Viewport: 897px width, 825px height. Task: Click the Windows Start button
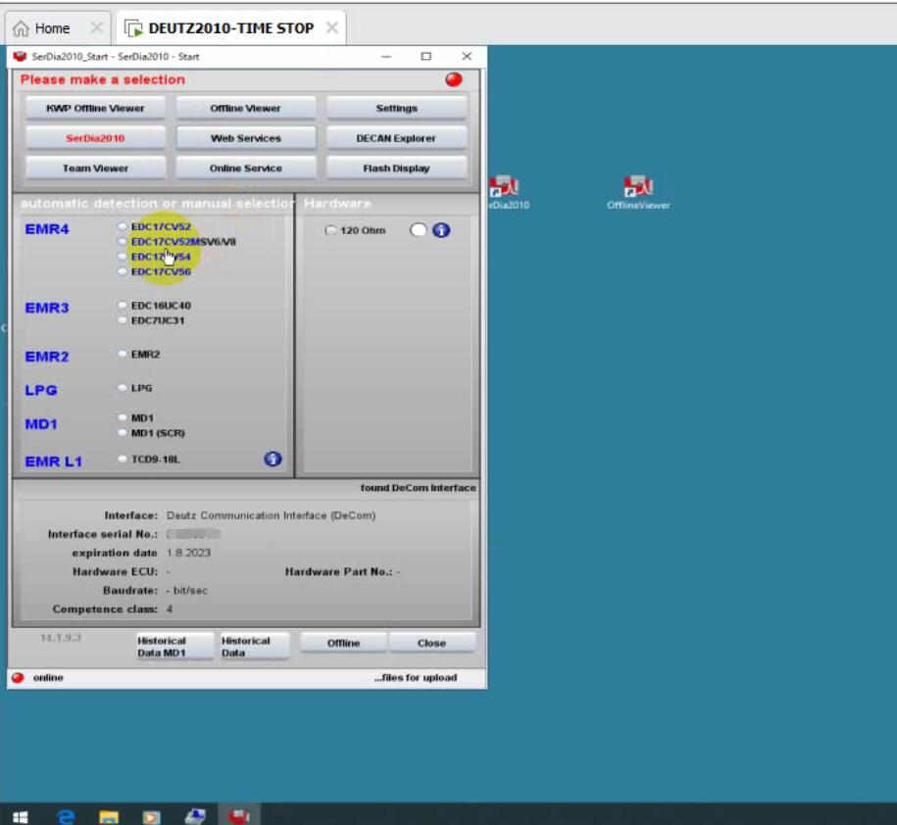20,817
